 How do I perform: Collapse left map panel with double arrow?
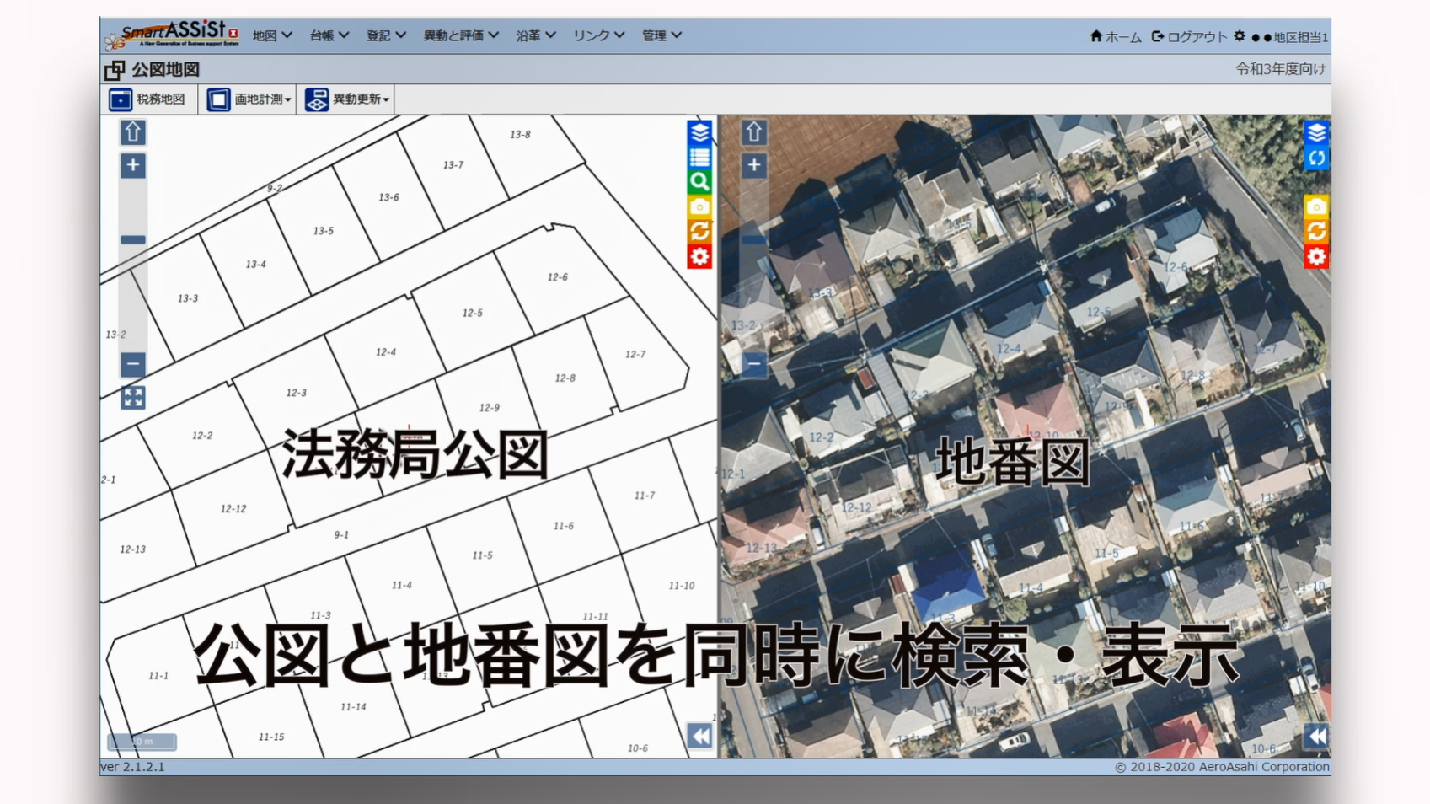[x=699, y=736]
